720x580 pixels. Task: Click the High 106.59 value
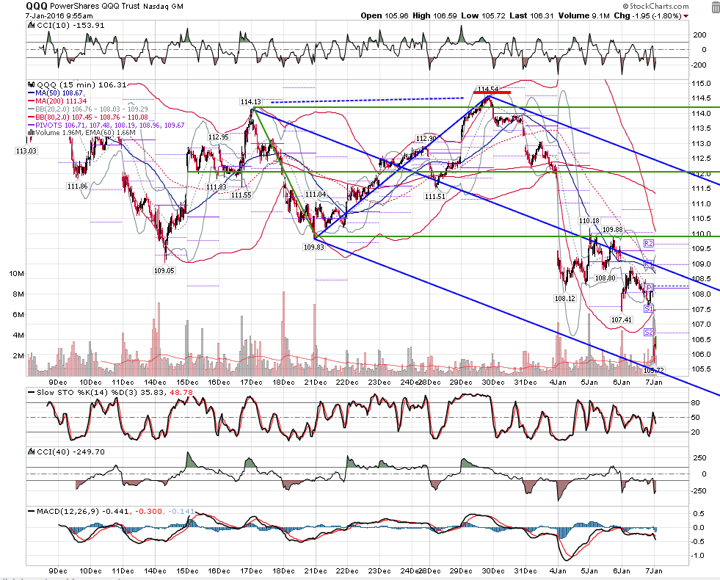pyautogui.click(x=434, y=15)
